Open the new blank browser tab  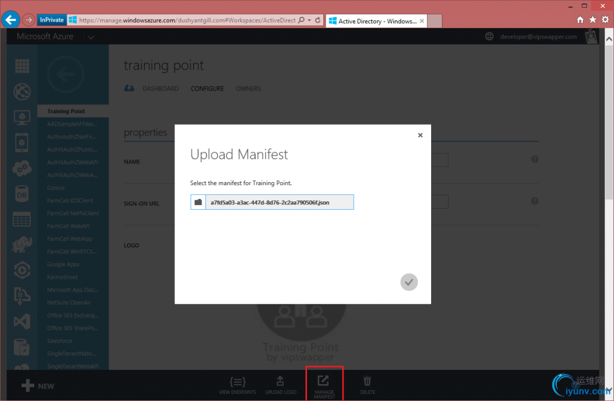pyautogui.click(x=435, y=21)
